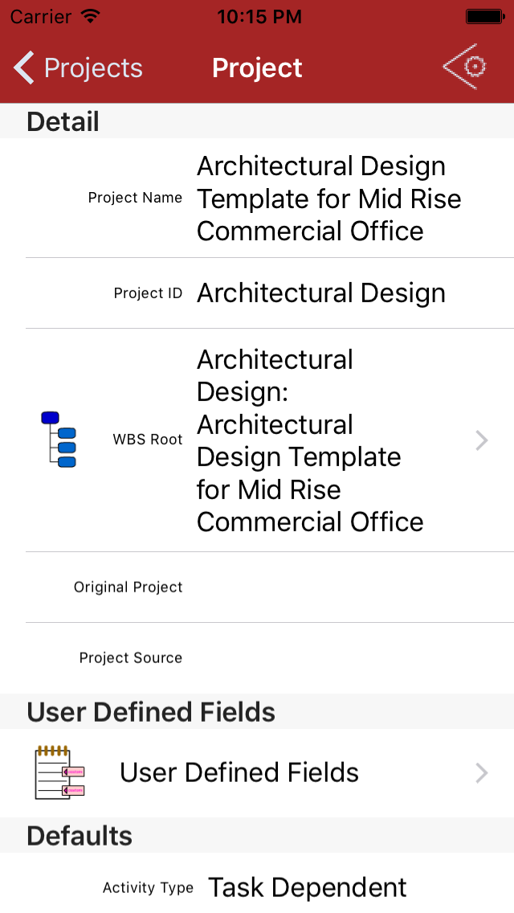Screen dimensions: 514x913
Task: Tap the back arrow chevron icon
Action: pyautogui.click(x=24, y=68)
